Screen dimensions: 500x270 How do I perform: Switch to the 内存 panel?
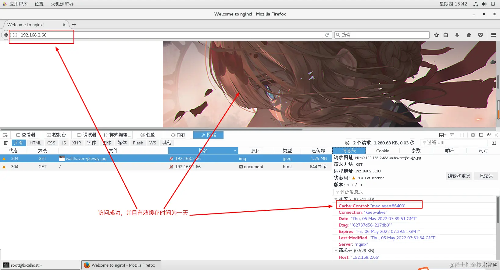pos(178,135)
